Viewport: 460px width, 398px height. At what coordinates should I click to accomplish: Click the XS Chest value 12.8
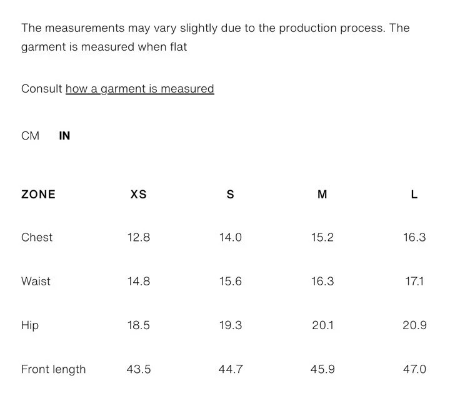(139, 237)
